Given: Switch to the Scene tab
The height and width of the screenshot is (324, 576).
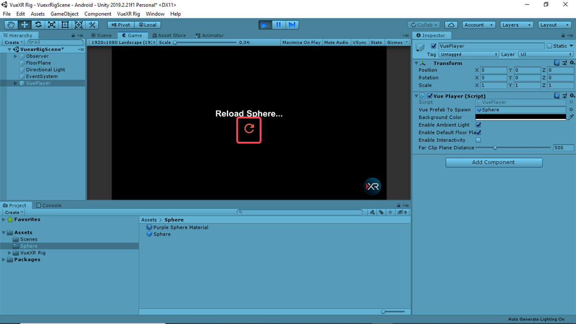Looking at the screenshot, I should tap(101, 35).
